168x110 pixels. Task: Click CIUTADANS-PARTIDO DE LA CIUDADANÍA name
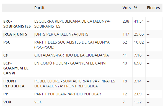(72, 55)
